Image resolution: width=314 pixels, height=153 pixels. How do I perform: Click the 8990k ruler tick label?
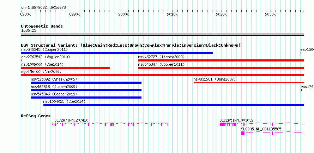pos(75,14)
